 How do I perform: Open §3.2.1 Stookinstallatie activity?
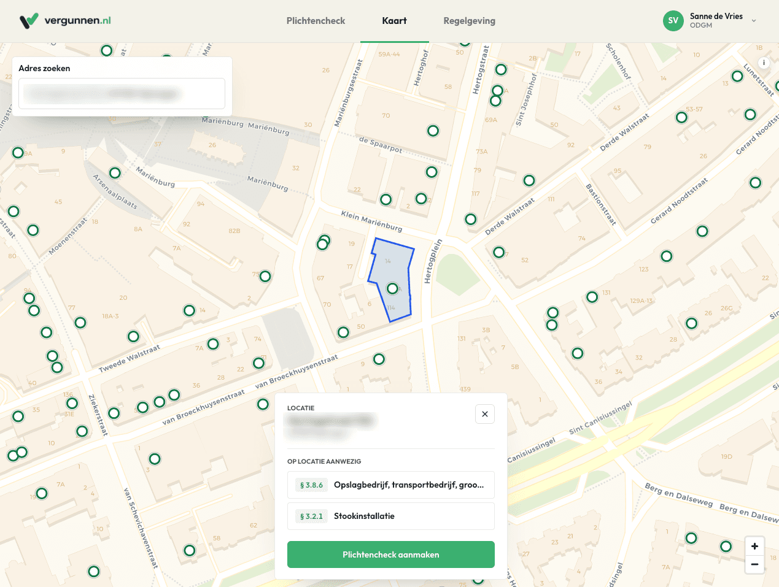[391, 516]
